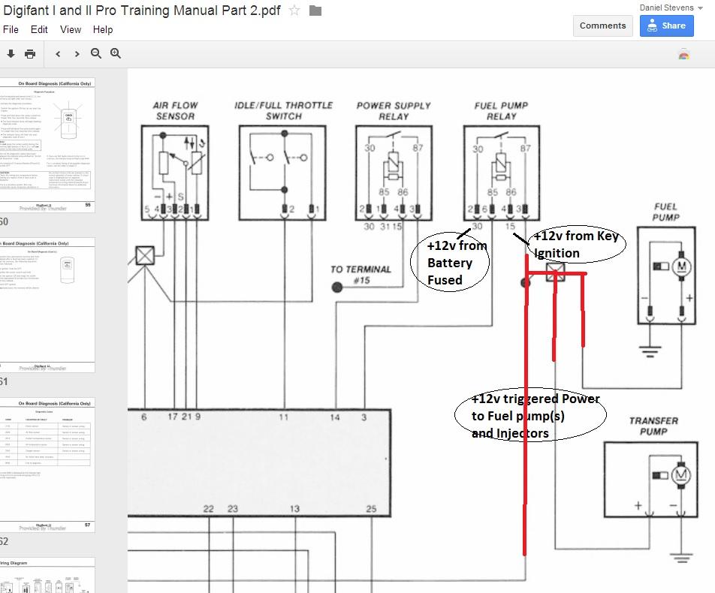
Task: Click the +12v from Battery Fused annotation
Action: click(450, 263)
